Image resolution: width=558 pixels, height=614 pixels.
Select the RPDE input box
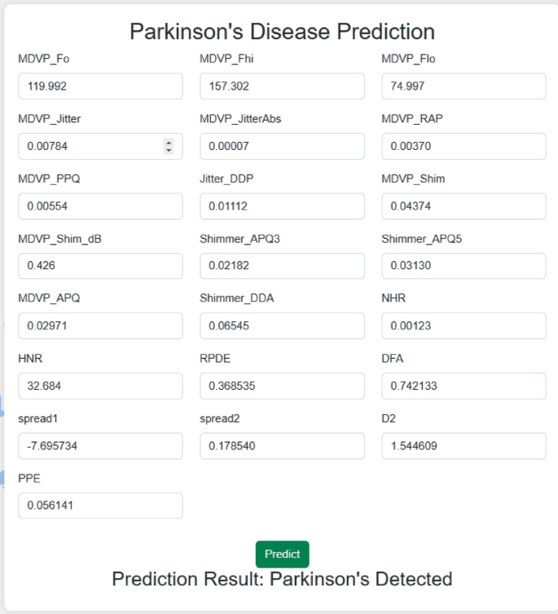282,387
